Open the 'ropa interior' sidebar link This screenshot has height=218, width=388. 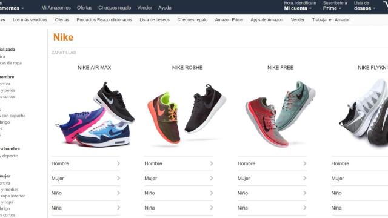coord(13,196)
